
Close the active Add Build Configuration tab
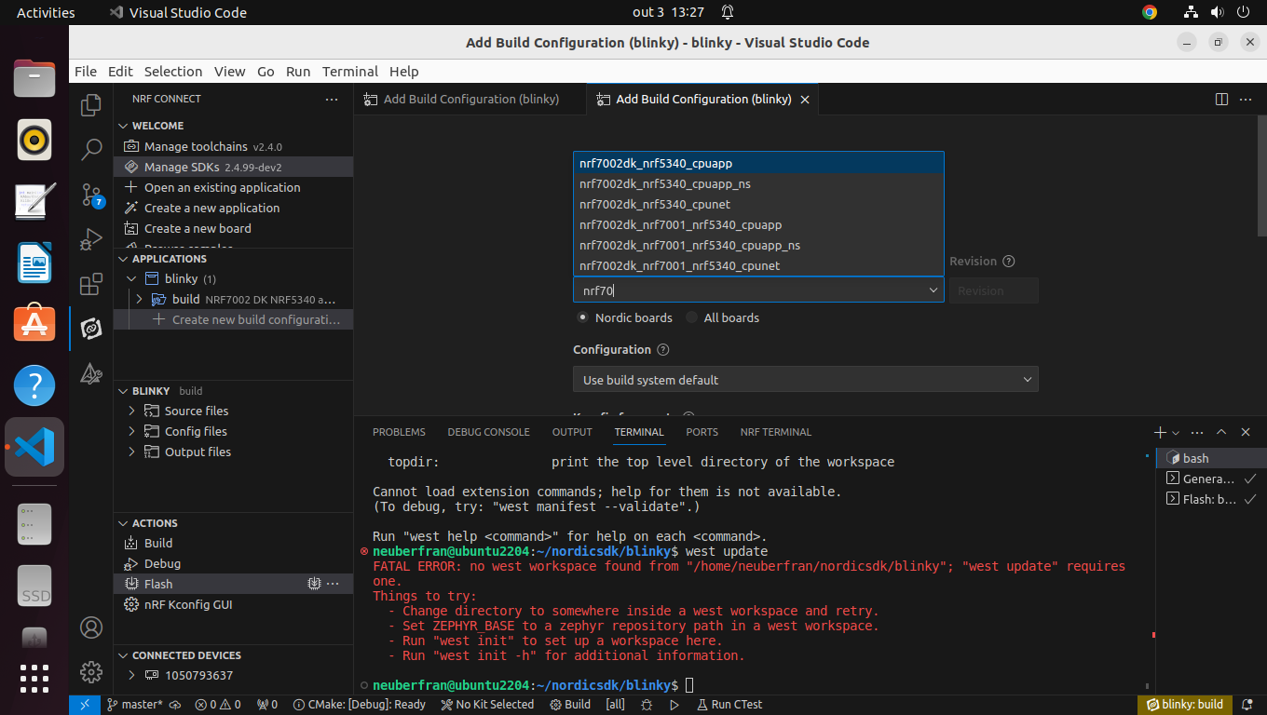click(805, 100)
